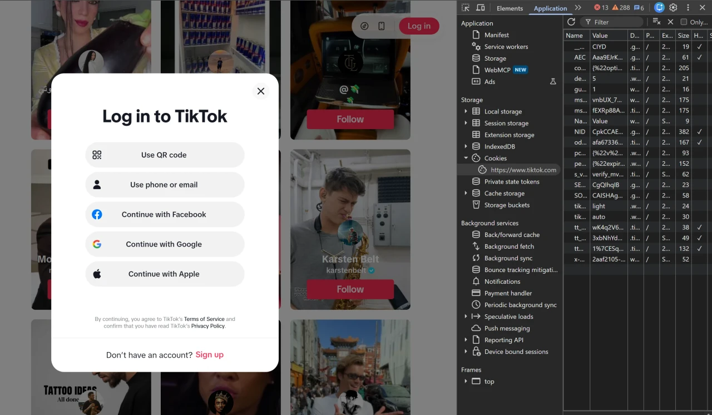Expand the Session storage tree node
This screenshot has width=712, height=415.
[466, 123]
